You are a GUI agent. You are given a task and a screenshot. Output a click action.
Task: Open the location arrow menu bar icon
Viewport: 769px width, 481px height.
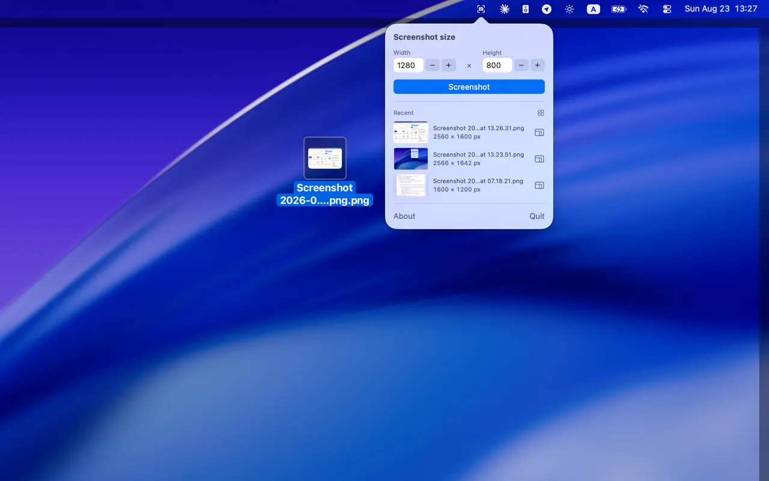tap(547, 9)
